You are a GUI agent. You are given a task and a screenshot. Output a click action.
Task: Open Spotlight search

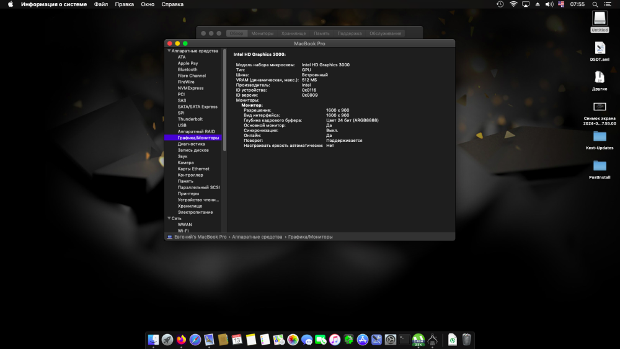pos(595,4)
